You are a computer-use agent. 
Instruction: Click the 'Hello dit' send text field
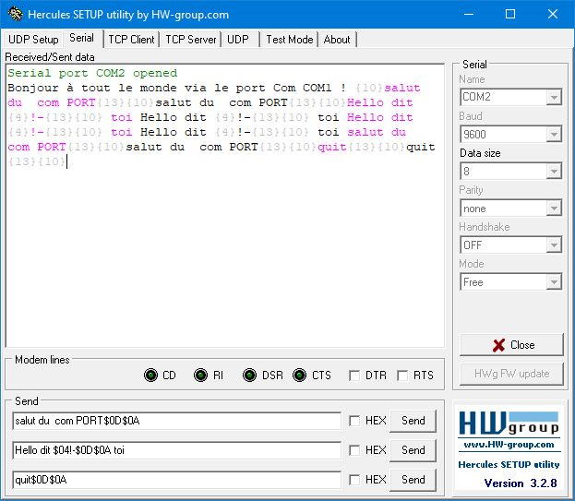[176, 450]
